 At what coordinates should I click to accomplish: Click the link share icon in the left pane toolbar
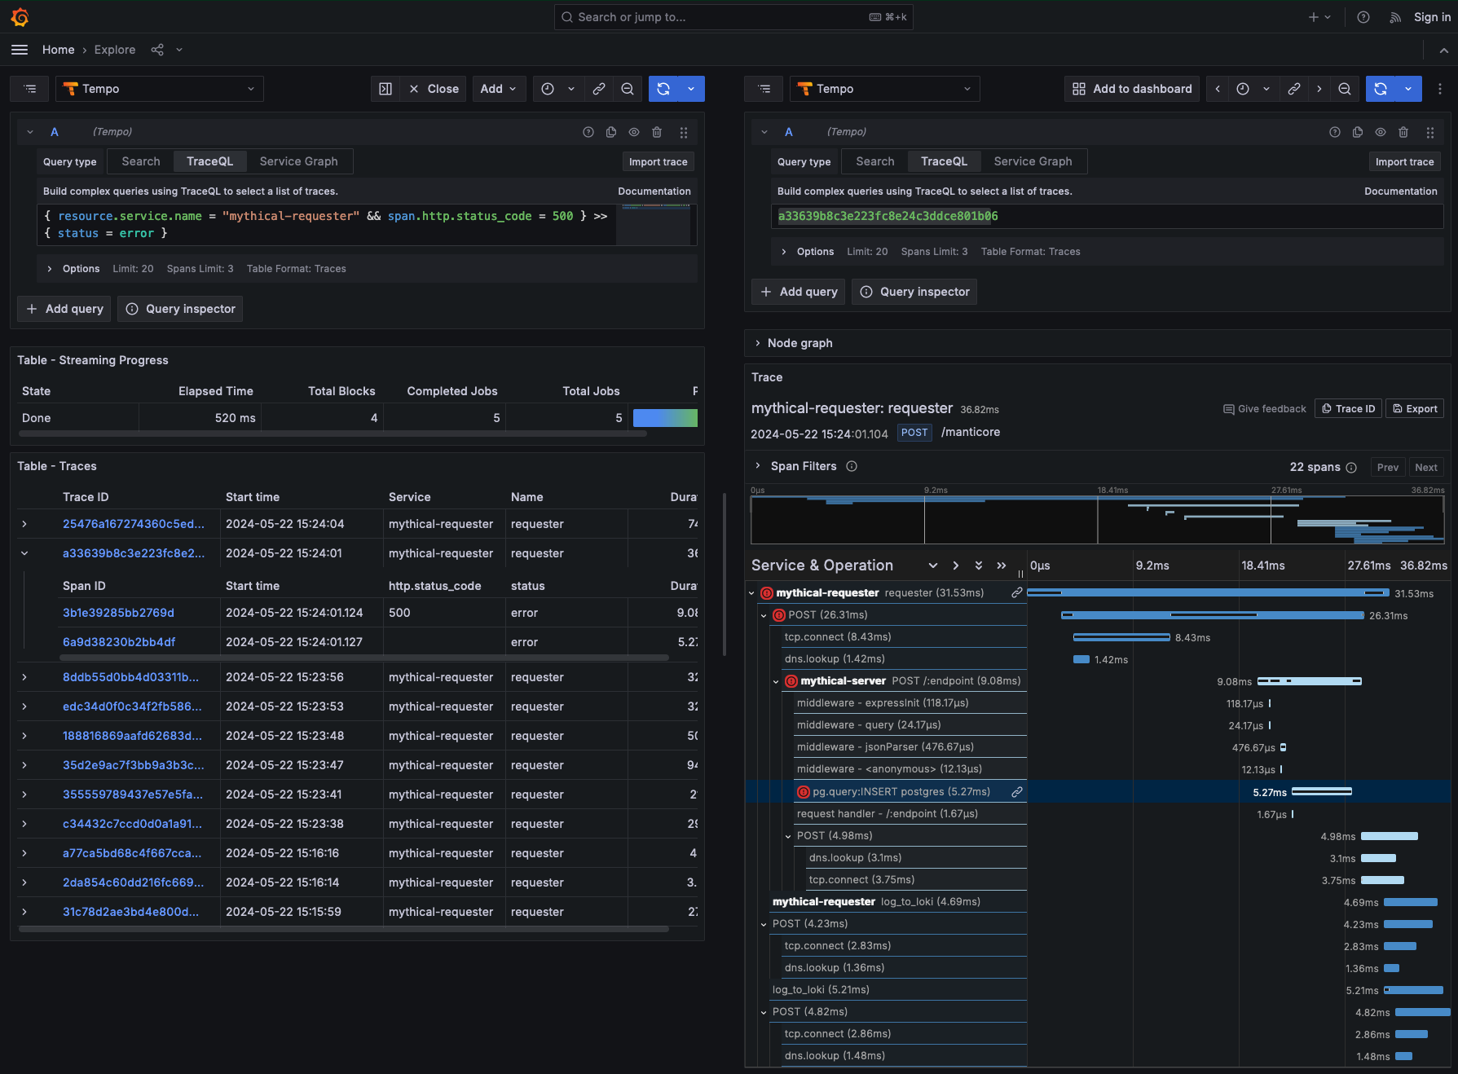click(x=599, y=89)
